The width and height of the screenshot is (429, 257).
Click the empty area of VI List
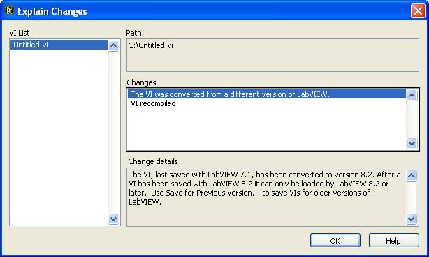click(59, 137)
